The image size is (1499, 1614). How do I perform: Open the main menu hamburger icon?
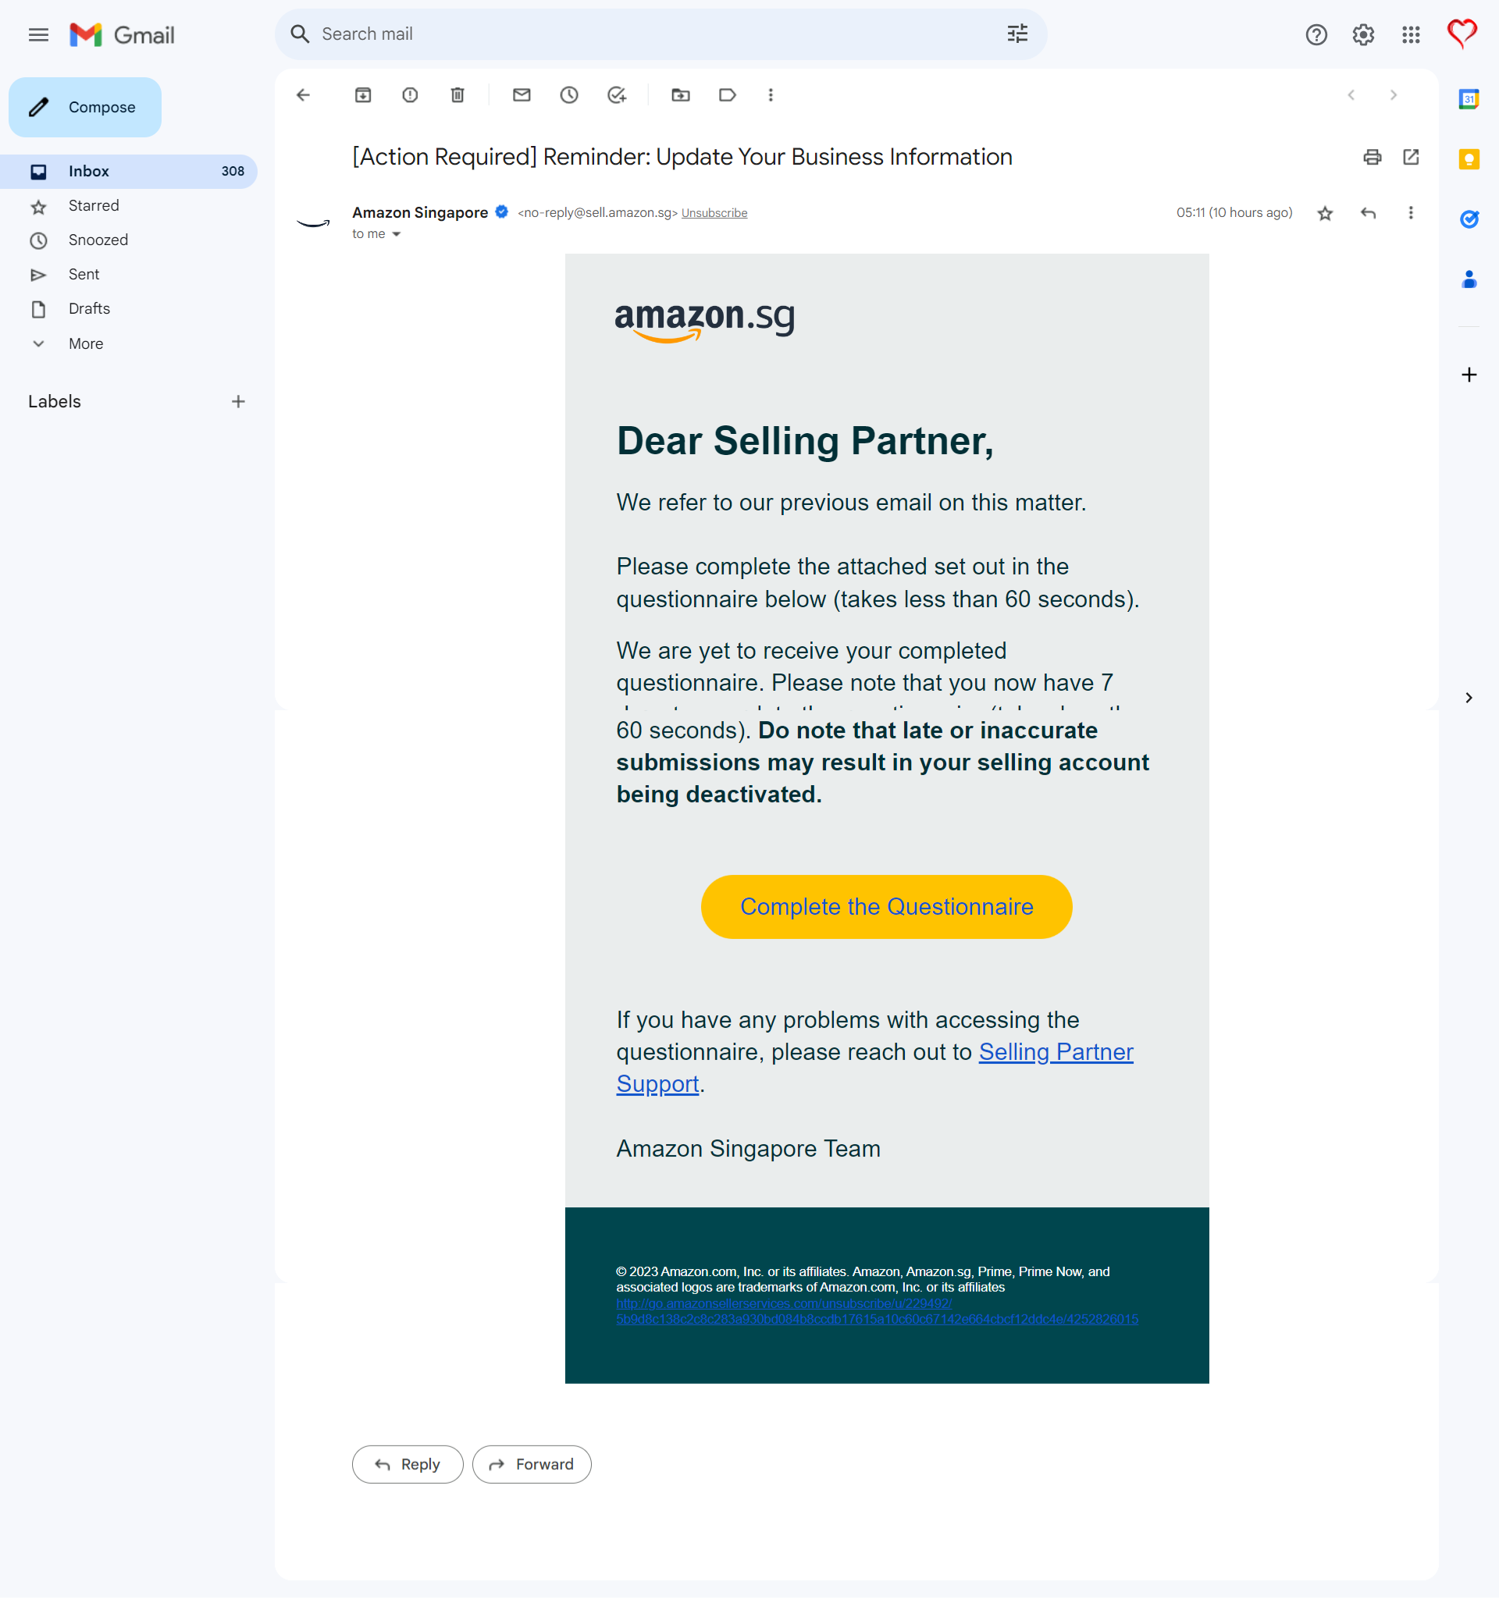pos(38,35)
